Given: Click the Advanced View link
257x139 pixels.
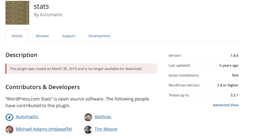Looking at the screenshot, I should 226,105.
